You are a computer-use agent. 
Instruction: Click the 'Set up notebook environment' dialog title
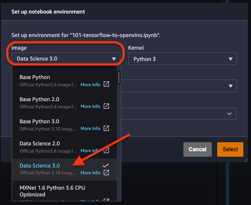coord(48,12)
